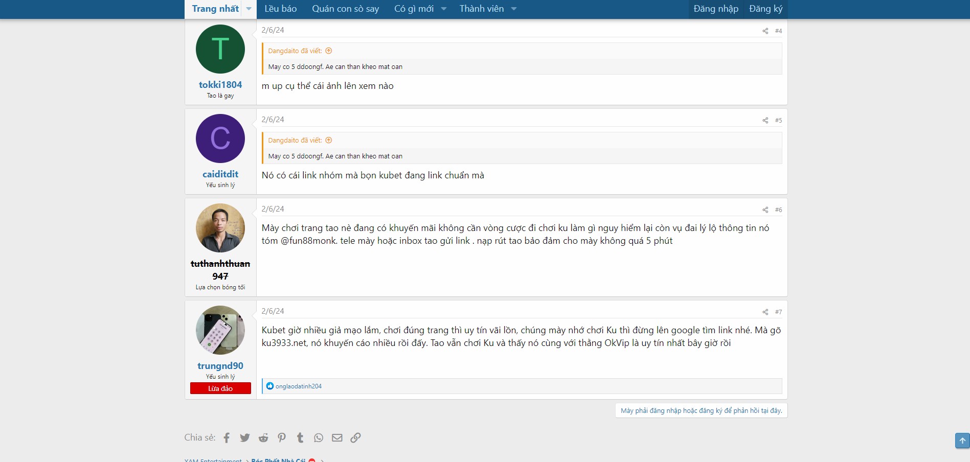Open caiditdit's purple C avatar
The height and width of the screenshot is (462, 970).
click(220, 138)
